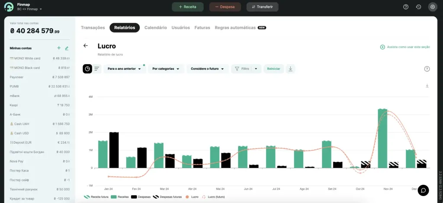Viewport: 443px width, 203px height.
Task: Select the Cash UAH account
Action: [x=39, y=124]
